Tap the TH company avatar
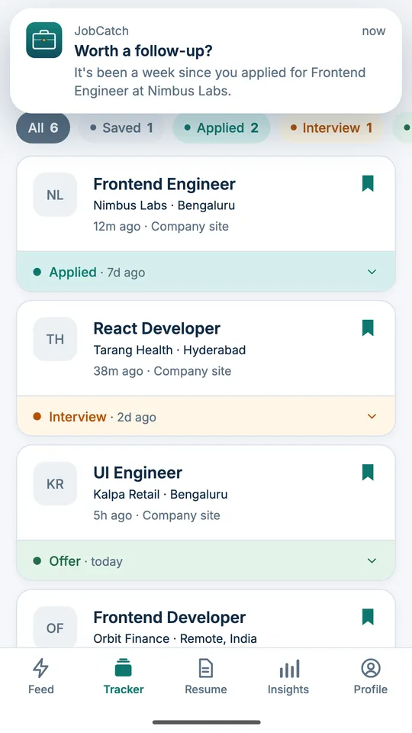 [55, 339]
